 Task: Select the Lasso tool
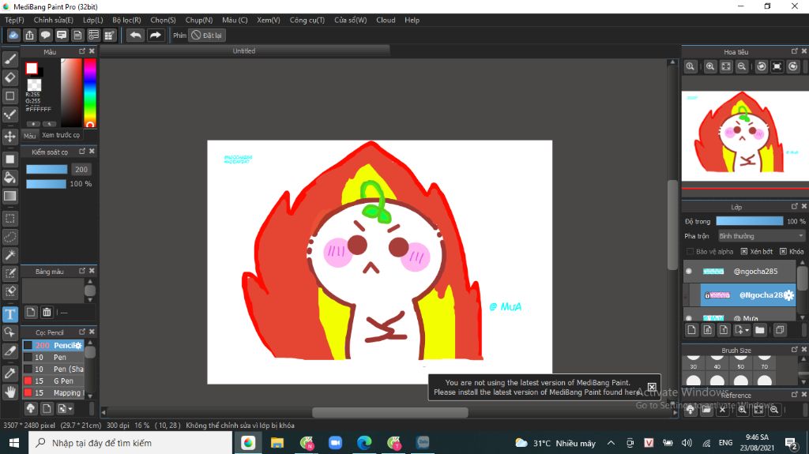(9, 237)
